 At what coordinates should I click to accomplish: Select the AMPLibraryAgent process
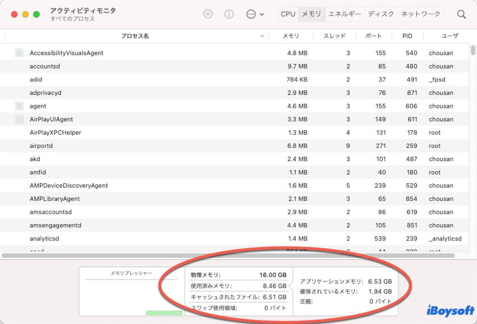pyautogui.click(x=234, y=199)
